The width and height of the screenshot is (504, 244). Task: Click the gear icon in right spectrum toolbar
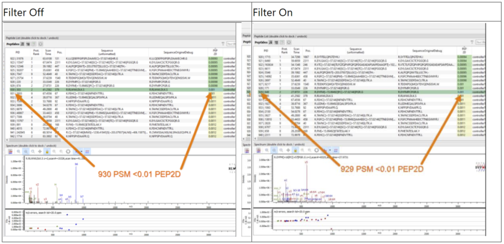[317, 150]
